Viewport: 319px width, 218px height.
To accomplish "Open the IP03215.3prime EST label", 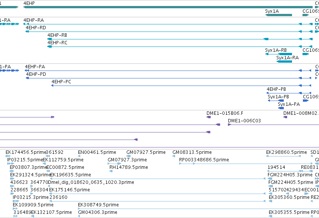I will point(30,197).
